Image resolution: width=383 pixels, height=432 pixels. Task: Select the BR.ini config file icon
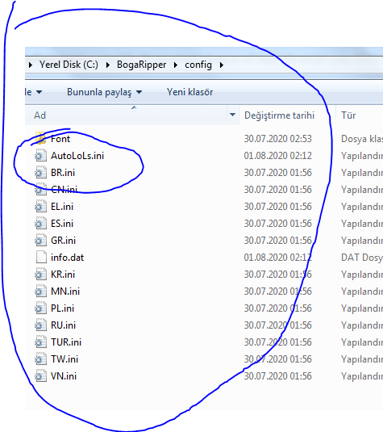pyautogui.click(x=41, y=173)
